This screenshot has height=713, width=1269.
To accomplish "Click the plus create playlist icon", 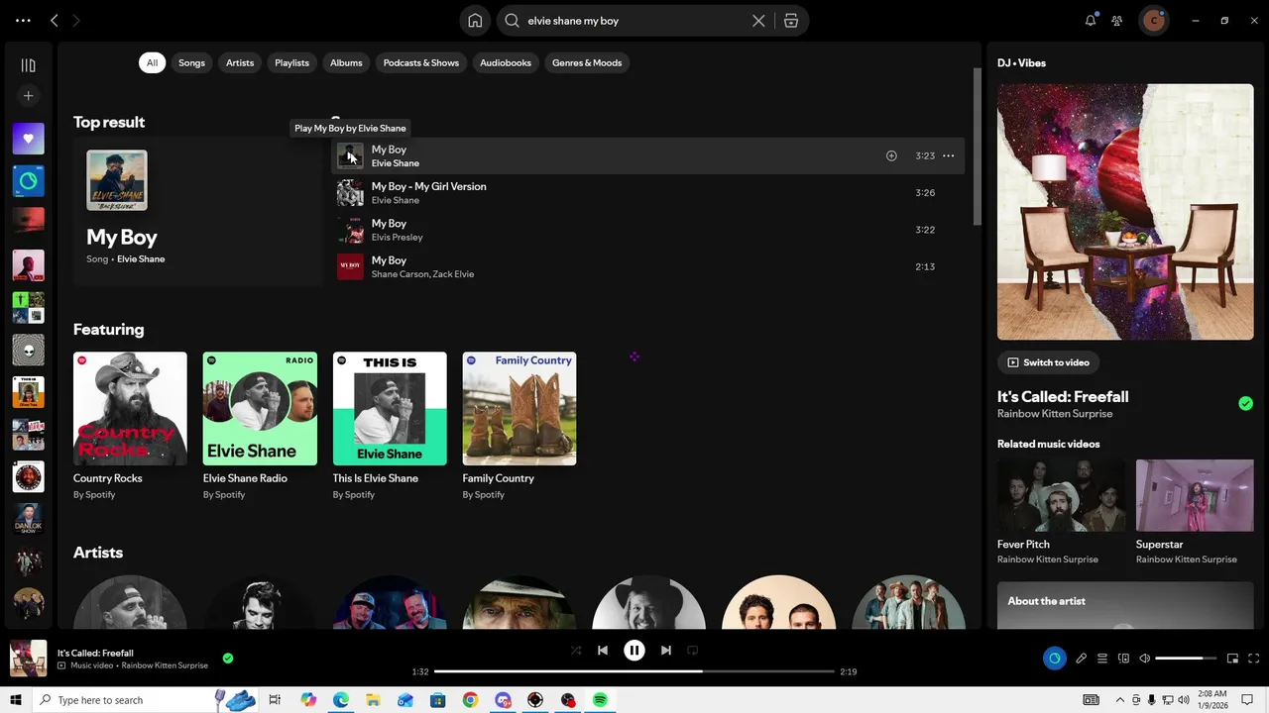I will [28, 96].
